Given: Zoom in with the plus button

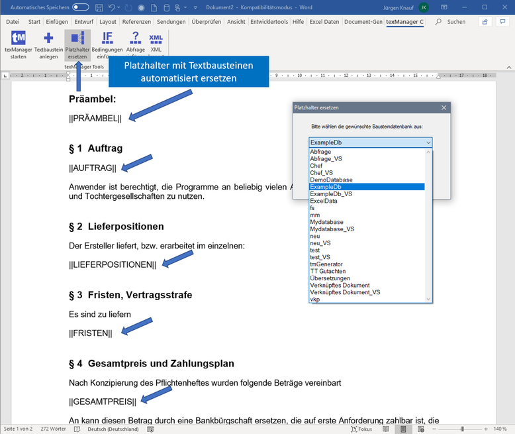Looking at the screenshot, I should point(486,429).
